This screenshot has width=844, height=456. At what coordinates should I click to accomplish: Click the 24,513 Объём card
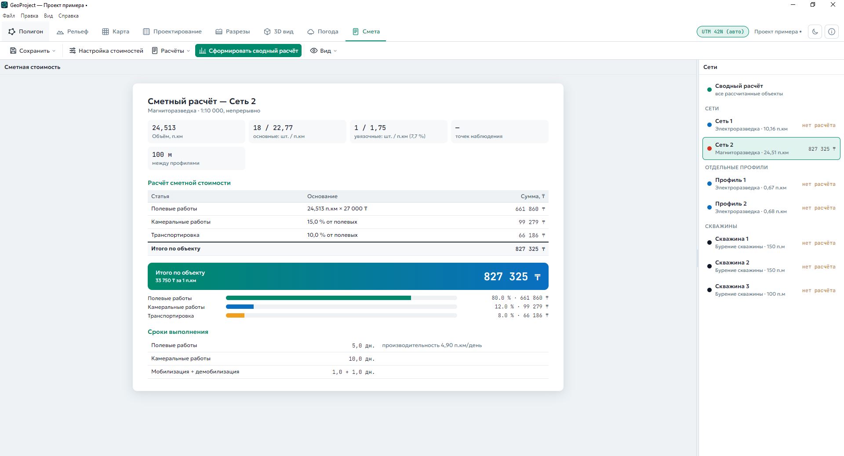196,131
